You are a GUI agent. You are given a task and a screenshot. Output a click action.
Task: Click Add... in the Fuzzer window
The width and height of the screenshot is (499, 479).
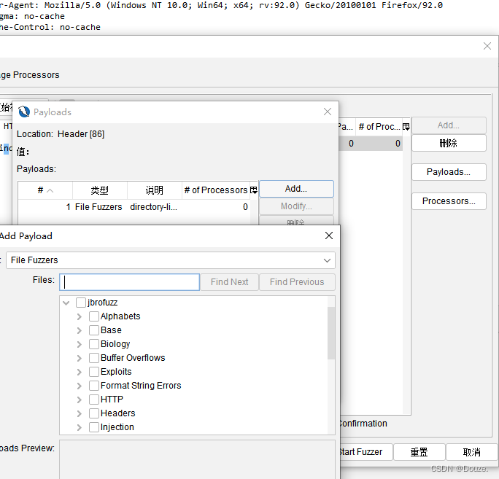tap(449, 125)
